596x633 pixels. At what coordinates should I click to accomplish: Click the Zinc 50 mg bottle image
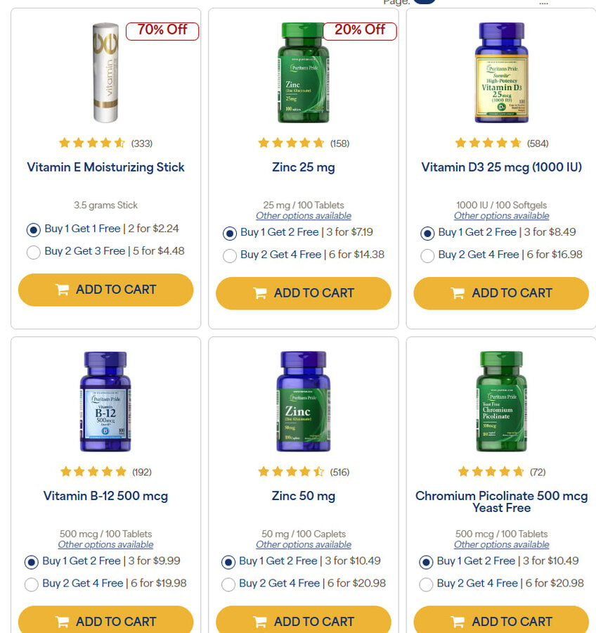[x=304, y=402]
